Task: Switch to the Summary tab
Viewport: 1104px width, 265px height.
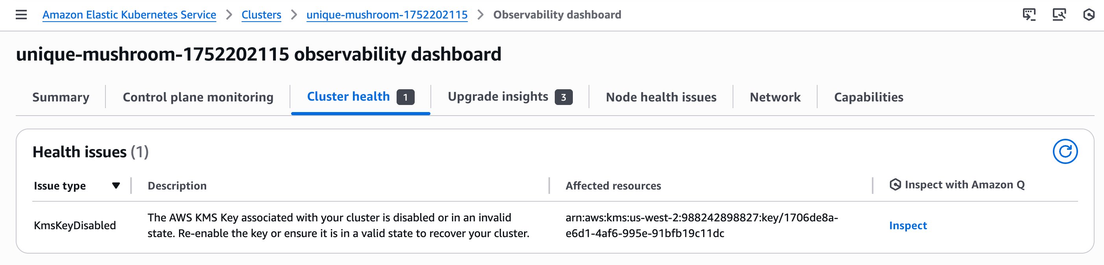Action: [61, 97]
